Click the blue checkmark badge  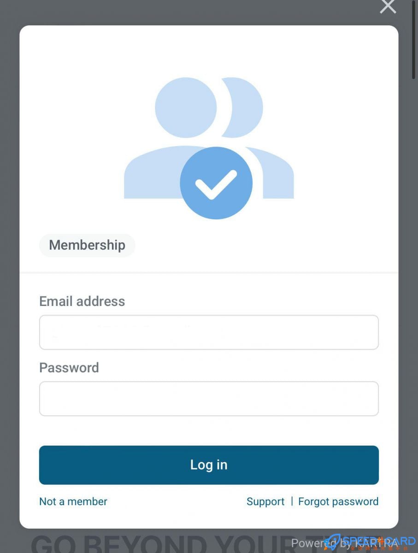point(216,183)
